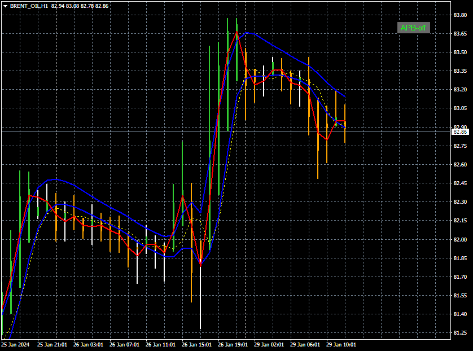Select the 26 Jan 11:01 time label
The height and width of the screenshot is (351, 473).
[x=160, y=345]
